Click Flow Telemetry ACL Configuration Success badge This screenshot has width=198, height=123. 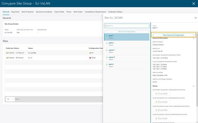161,102
